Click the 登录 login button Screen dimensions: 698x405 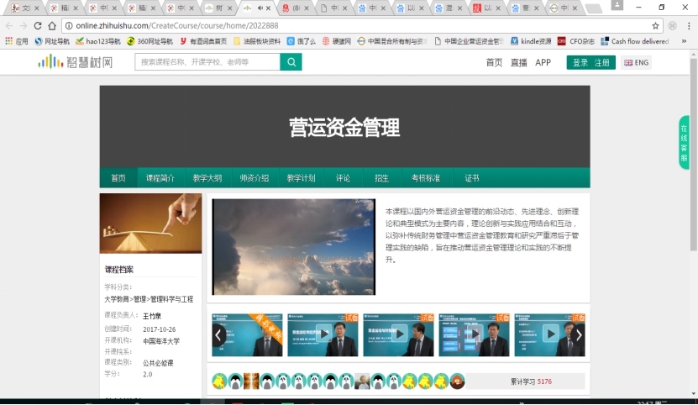pyautogui.click(x=580, y=62)
